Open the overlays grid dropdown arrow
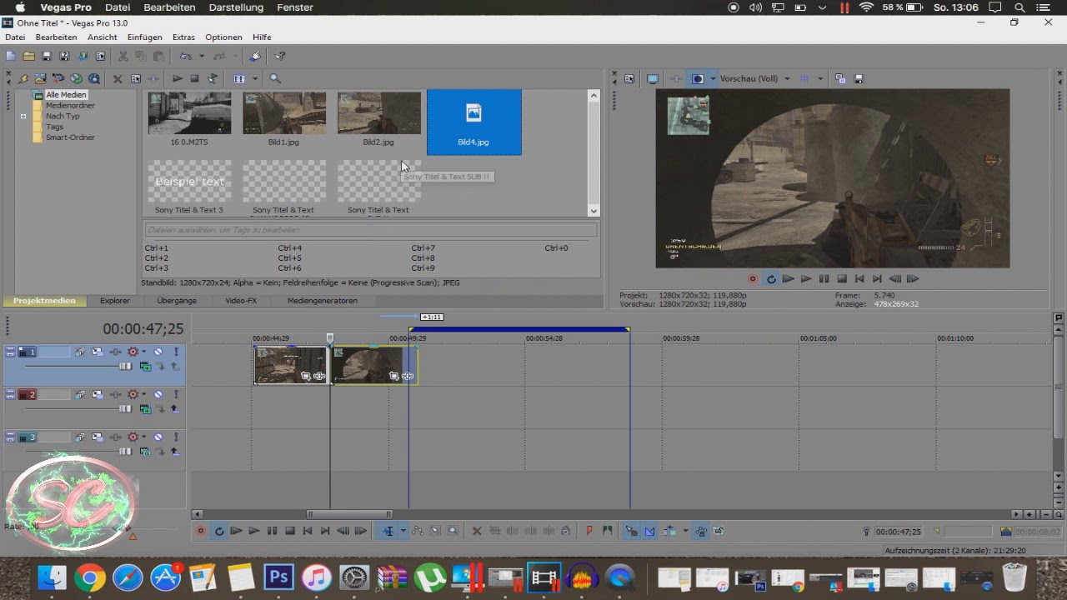Screen dimensions: 1067x600 point(820,78)
